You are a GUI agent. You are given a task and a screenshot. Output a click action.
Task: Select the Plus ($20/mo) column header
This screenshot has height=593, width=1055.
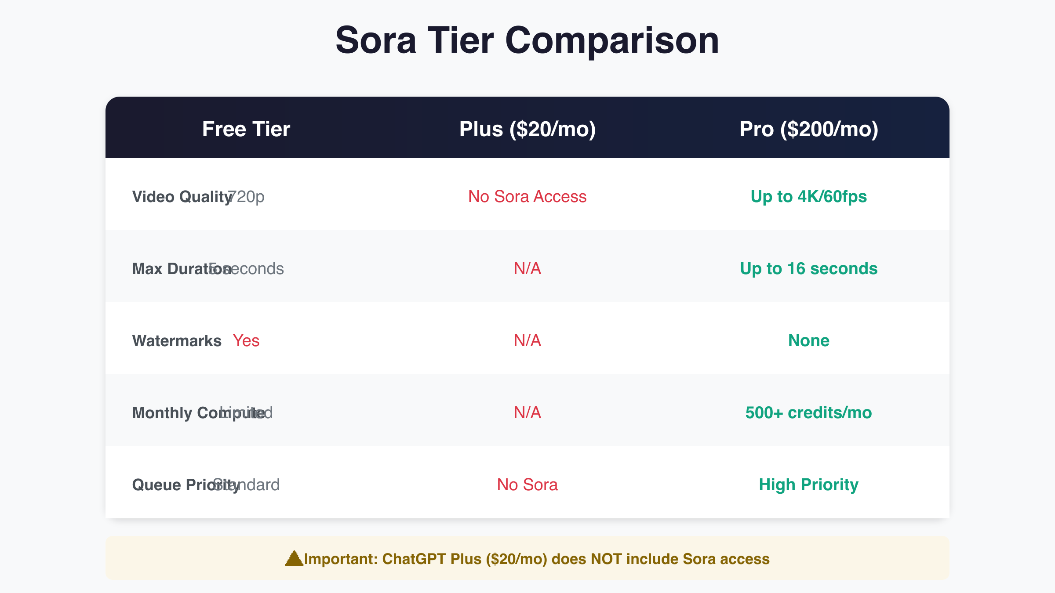click(527, 129)
